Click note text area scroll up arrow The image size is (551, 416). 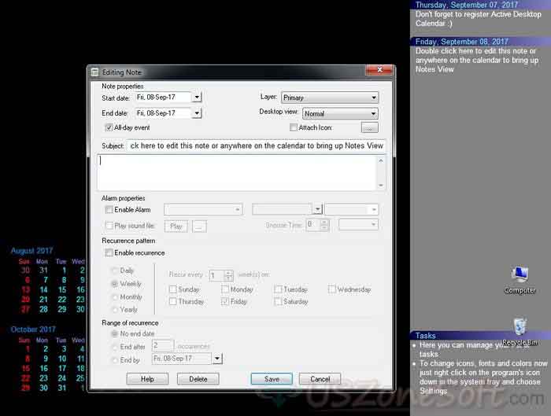(381, 160)
